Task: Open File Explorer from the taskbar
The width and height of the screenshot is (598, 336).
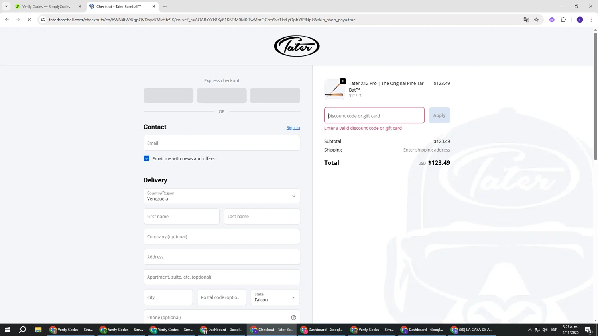Action: tap(38, 330)
